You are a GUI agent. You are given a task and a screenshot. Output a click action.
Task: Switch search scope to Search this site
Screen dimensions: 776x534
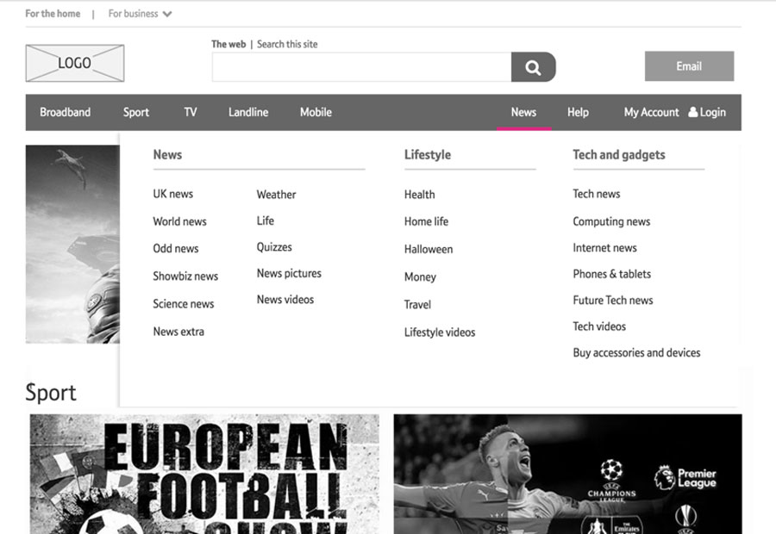click(287, 44)
